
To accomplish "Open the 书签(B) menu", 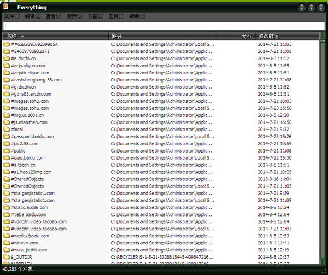I will click(x=95, y=16).
